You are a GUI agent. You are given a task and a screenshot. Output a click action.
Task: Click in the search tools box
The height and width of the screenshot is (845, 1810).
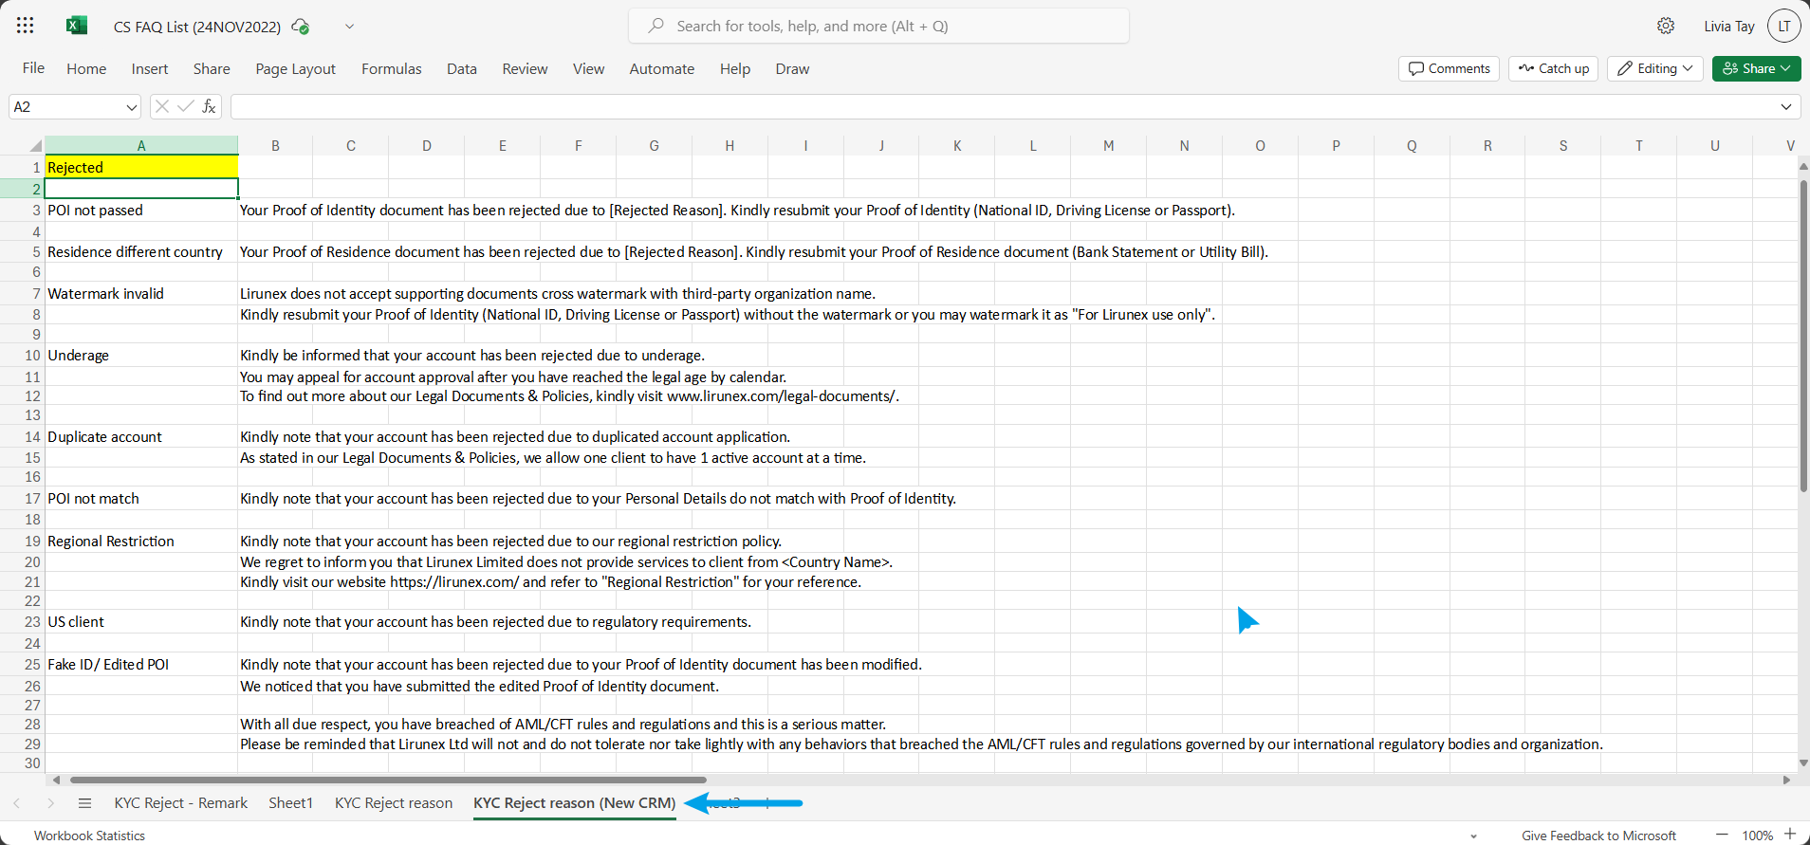point(878,27)
